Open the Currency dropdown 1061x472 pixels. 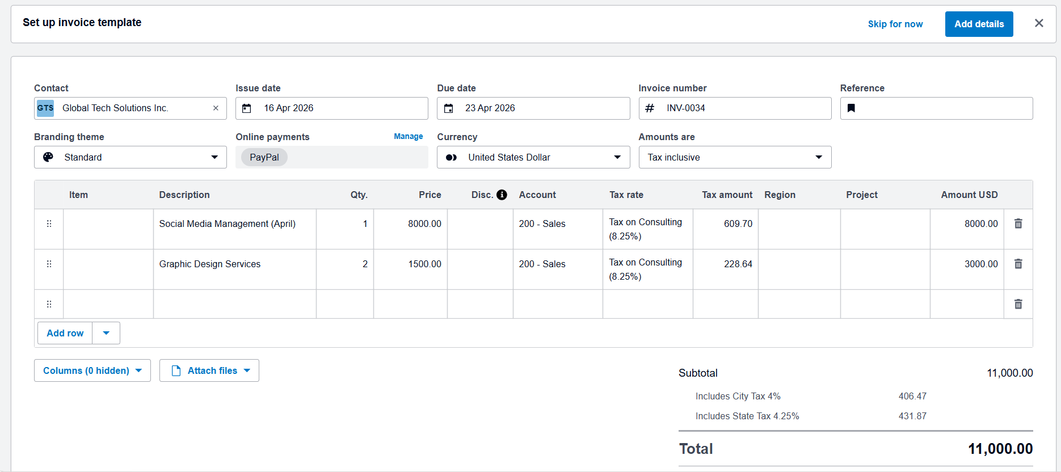tap(533, 157)
